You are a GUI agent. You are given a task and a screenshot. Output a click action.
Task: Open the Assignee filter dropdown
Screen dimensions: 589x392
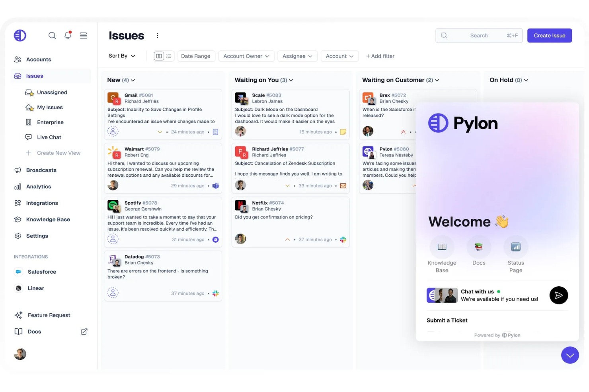[x=297, y=56]
